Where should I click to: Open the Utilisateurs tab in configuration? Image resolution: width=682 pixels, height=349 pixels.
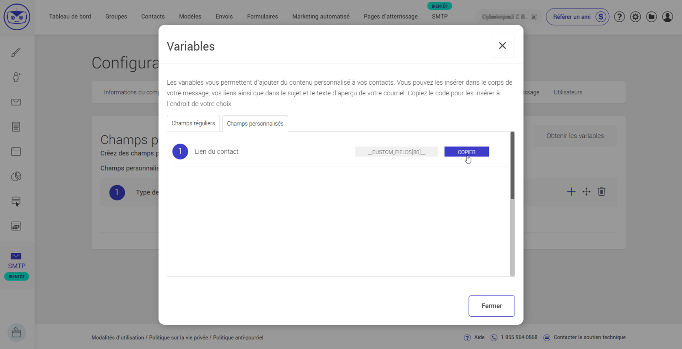(568, 92)
